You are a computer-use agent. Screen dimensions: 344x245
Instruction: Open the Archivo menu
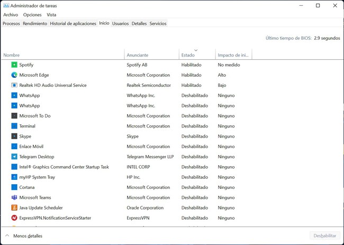[11, 15]
